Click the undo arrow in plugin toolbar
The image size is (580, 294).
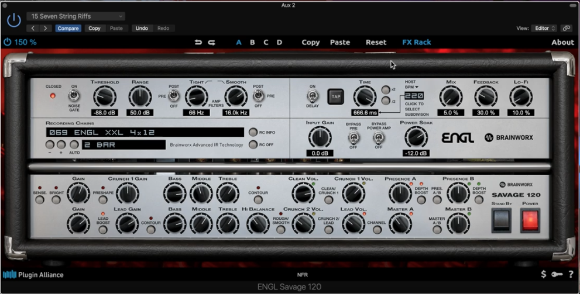click(x=198, y=42)
